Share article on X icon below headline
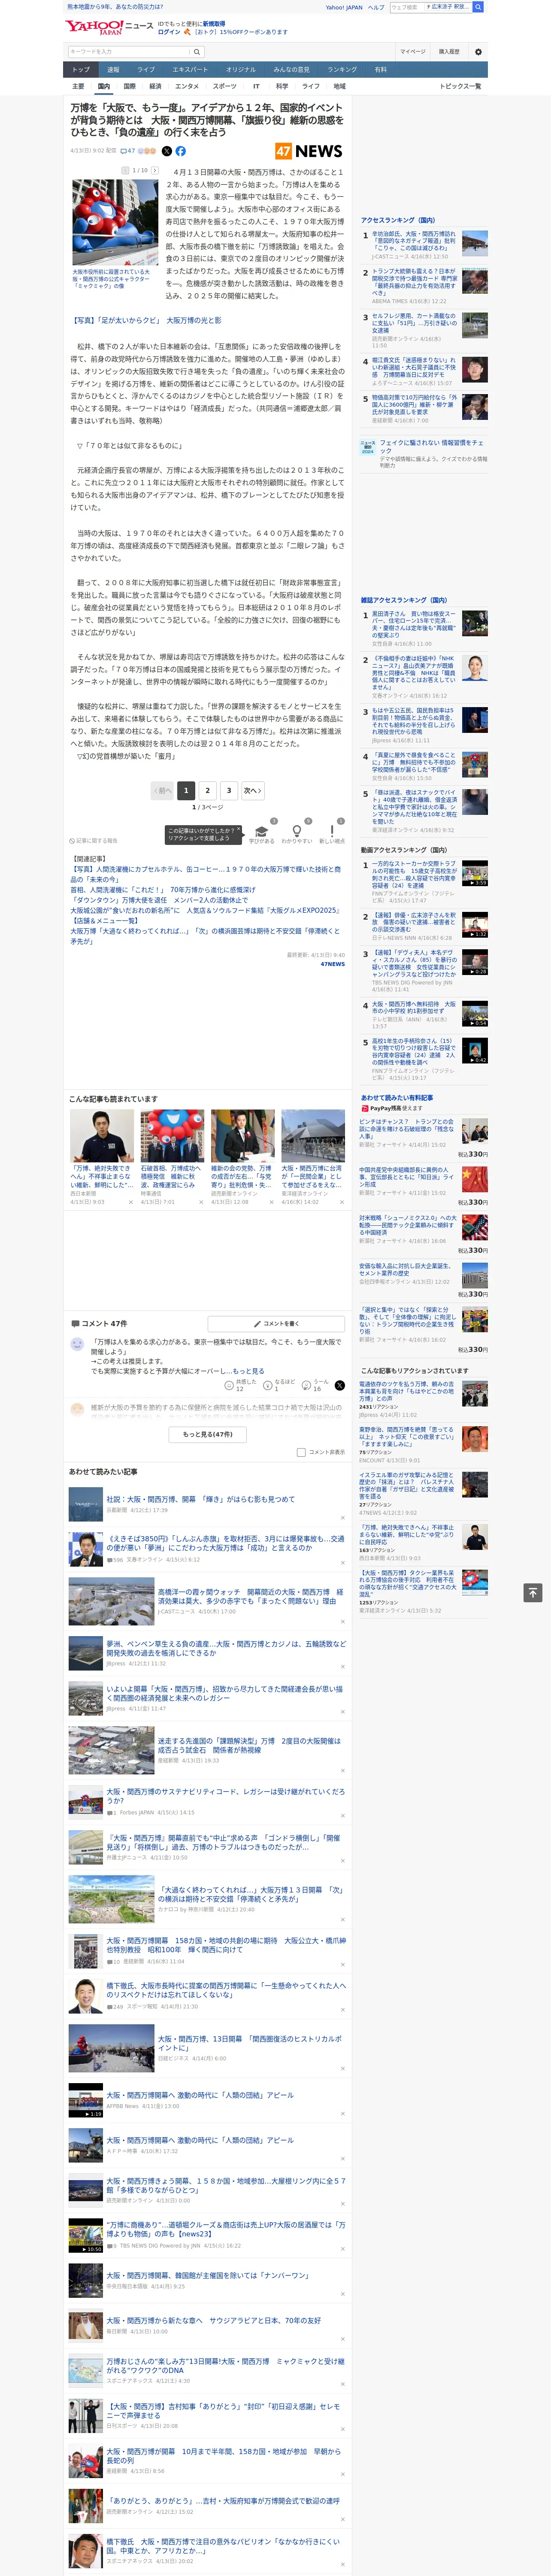Viewport: 551px width, 2576px height. pos(167,151)
